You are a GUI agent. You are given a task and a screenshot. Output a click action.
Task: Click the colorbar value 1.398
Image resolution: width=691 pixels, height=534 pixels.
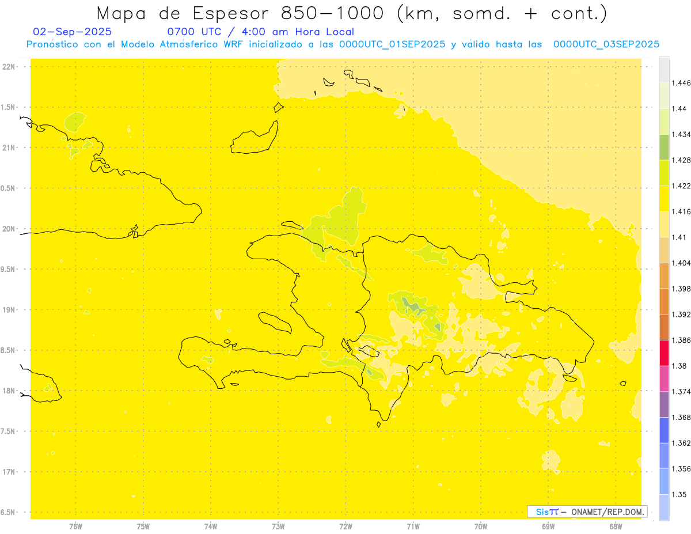680,289
